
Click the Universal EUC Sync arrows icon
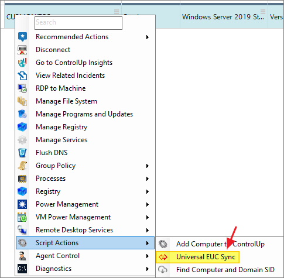tap(163, 257)
